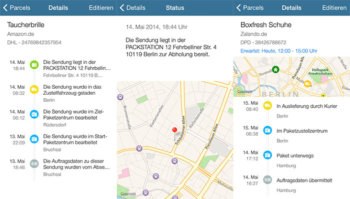Select the blue Ziel-Paketzentrum status icon
Viewport: 350px width, 199px height.
(x=34, y=114)
